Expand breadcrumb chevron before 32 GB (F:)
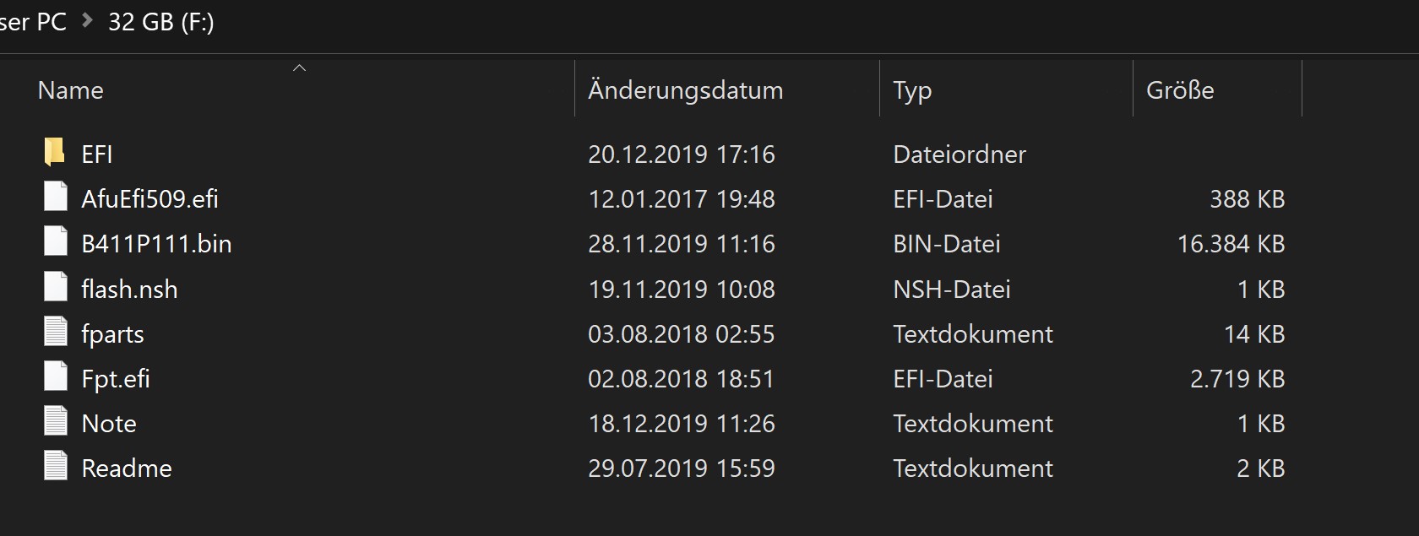Image resolution: width=1419 pixels, height=536 pixels. coord(87,20)
